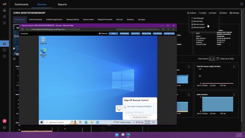245x138 pixels.
Task: Click the site lock icon in address bar
Action: [22, 29]
